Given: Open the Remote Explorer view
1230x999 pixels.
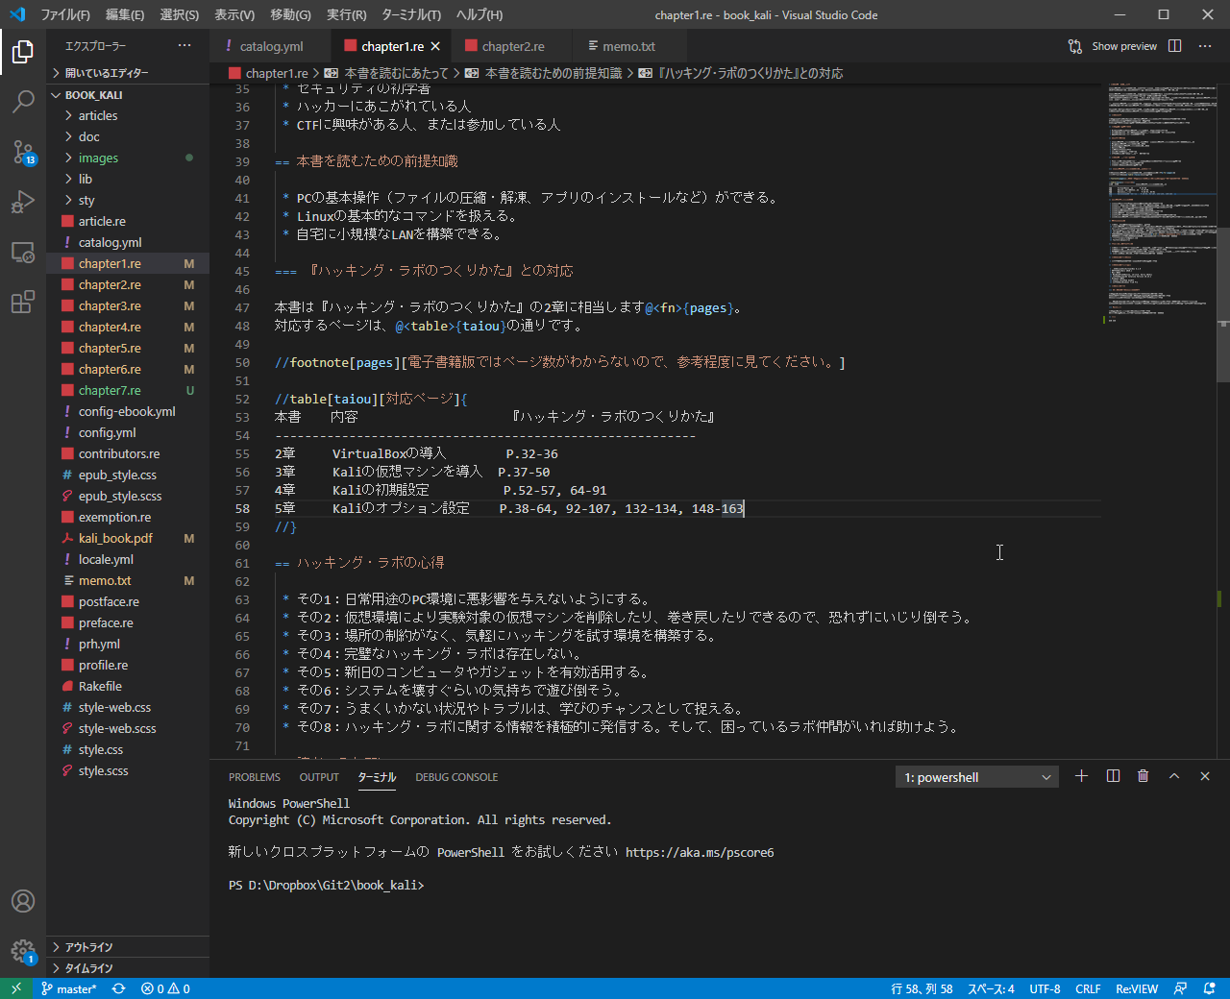Looking at the screenshot, I should pos(23,253).
